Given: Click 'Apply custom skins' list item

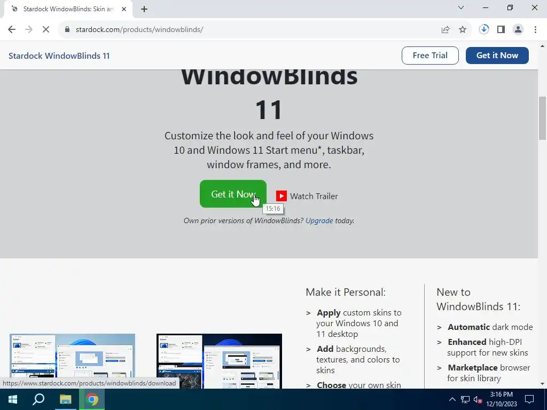Looking at the screenshot, I should coord(358,323).
